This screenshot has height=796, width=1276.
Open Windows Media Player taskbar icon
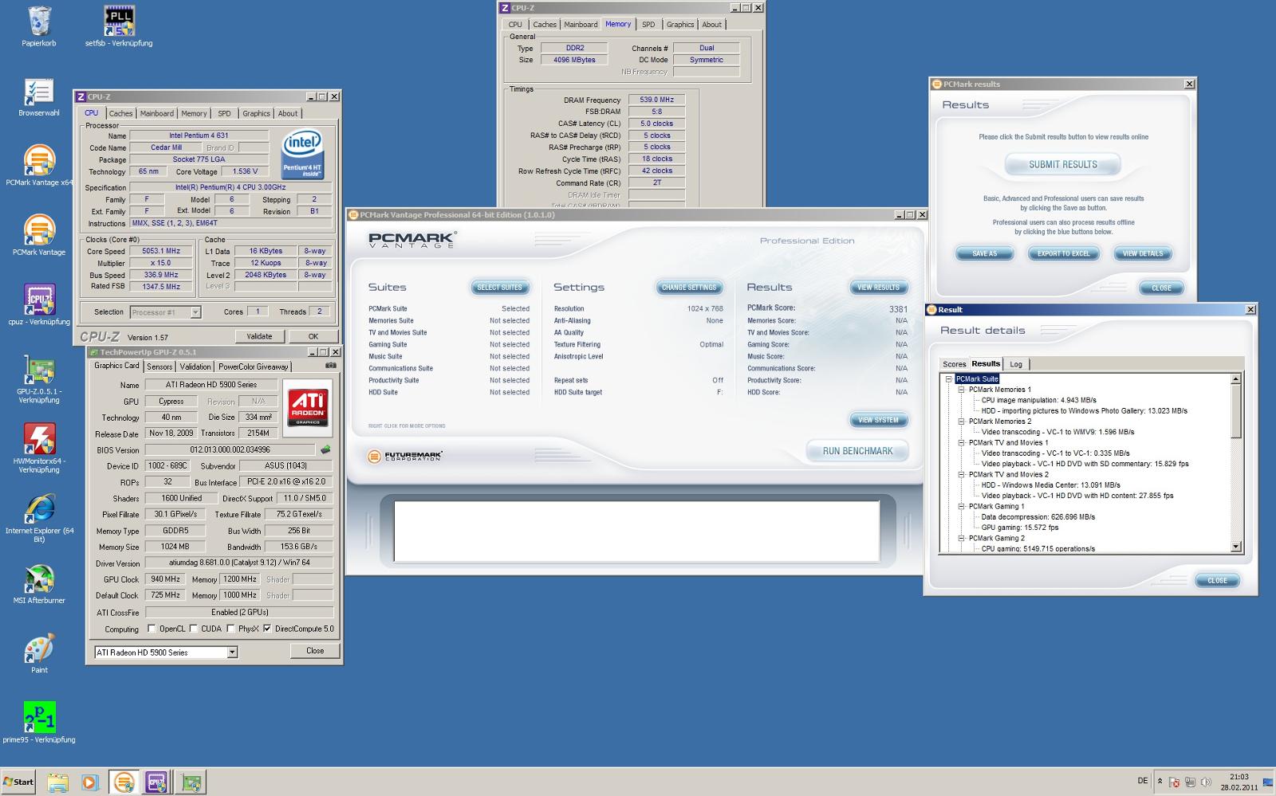point(90,782)
